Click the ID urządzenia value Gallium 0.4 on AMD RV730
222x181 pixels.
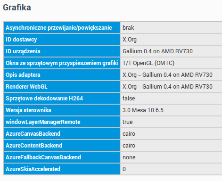[157, 51]
